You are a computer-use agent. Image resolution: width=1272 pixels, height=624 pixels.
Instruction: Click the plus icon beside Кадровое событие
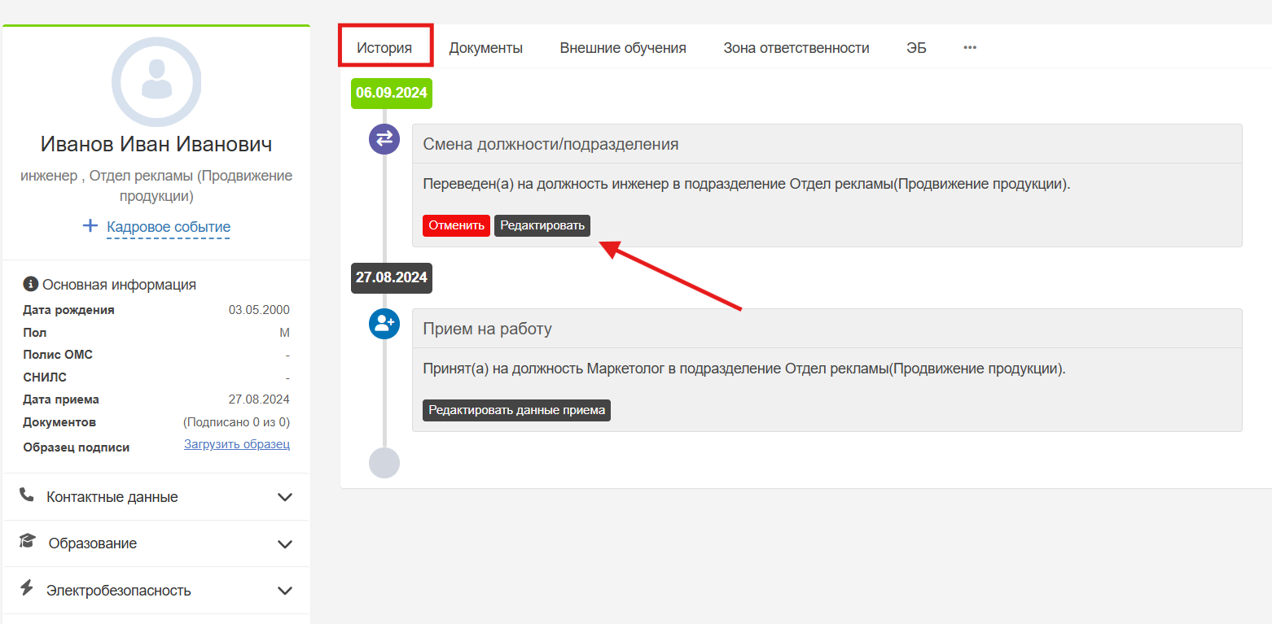(90, 226)
